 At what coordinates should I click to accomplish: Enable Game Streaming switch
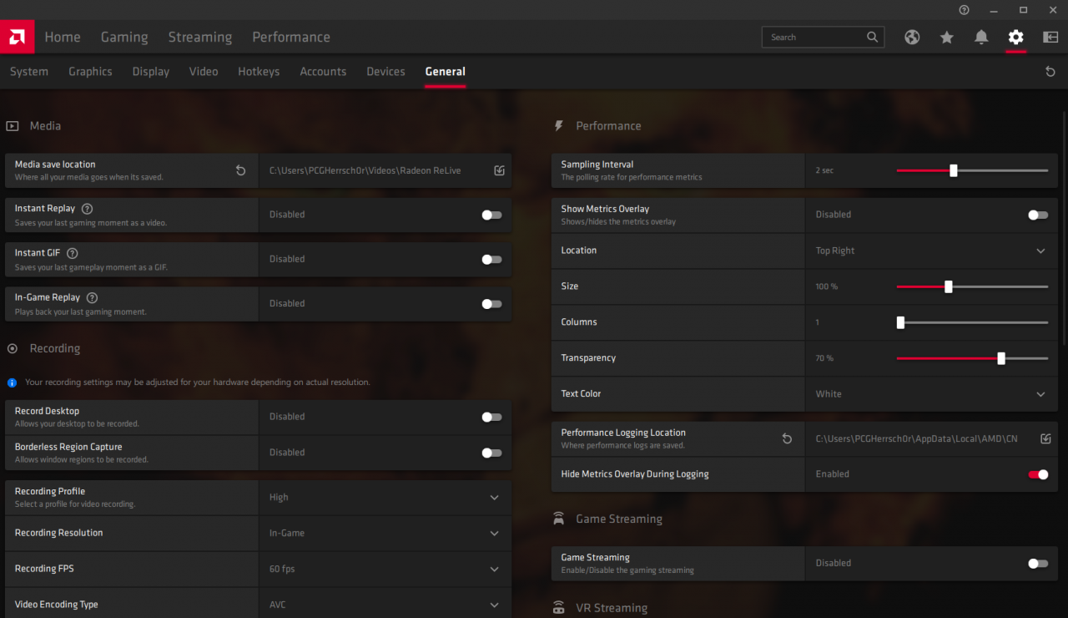(1038, 564)
